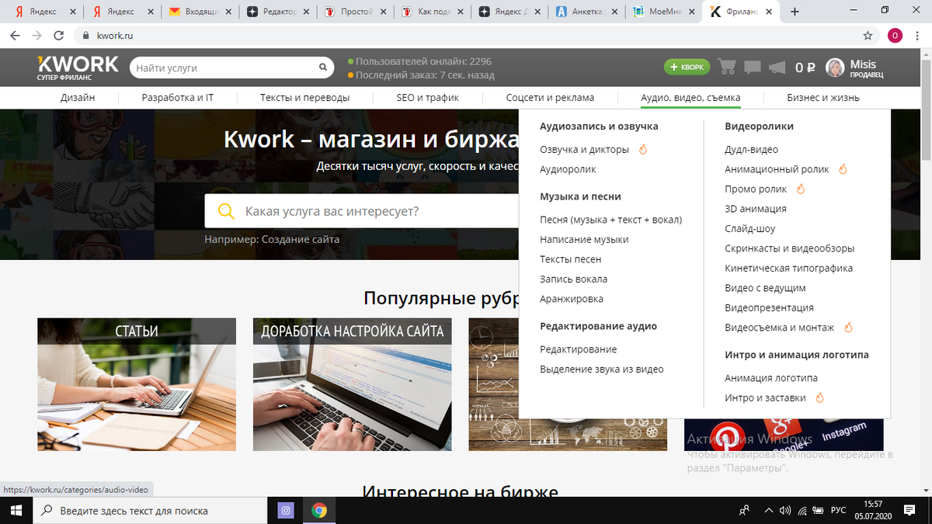Select Видеопрезентация
Screen dimensions: 932x524
point(769,308)
